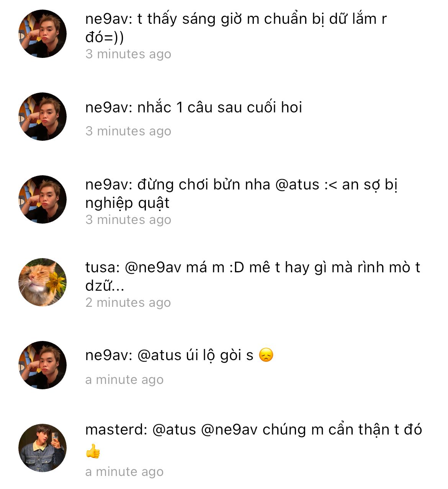The width and height of the screenshot is (448, 489).
Task: Tap ne9av avatar next to "úi lộ gòi s"
Action: (43, 365)
